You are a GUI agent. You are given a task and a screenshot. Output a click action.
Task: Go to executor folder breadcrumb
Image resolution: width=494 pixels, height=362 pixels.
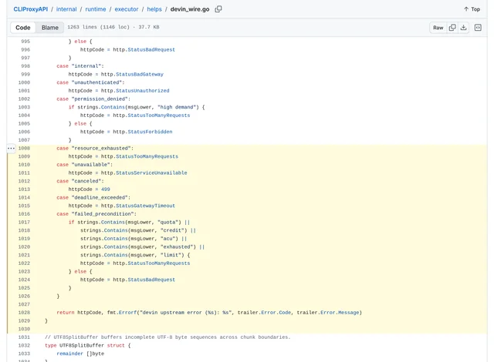click(127, 9)
